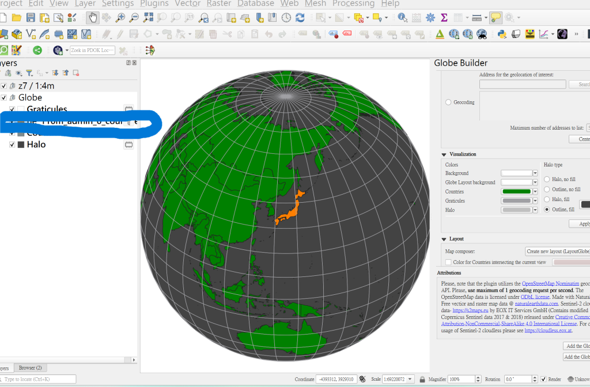Open the OpenStreetMap Nominatim link

tap(550, 283)
